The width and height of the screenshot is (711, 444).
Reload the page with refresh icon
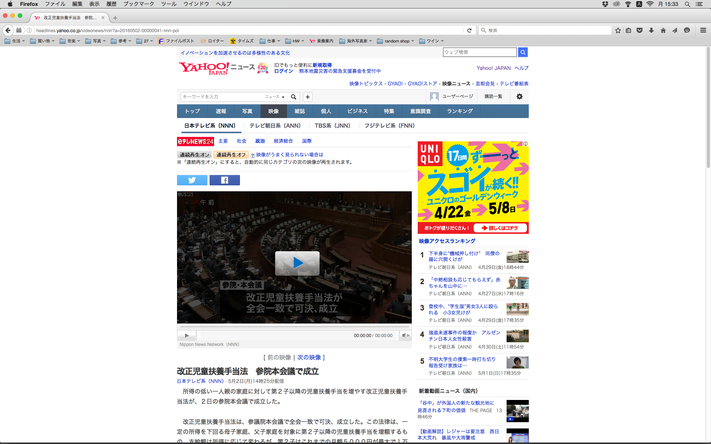pos(469,30)
